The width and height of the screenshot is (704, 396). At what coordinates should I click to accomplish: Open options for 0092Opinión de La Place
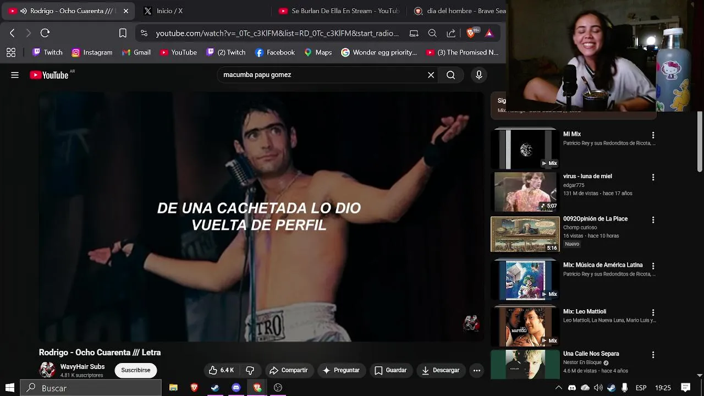tap(653, 219)
